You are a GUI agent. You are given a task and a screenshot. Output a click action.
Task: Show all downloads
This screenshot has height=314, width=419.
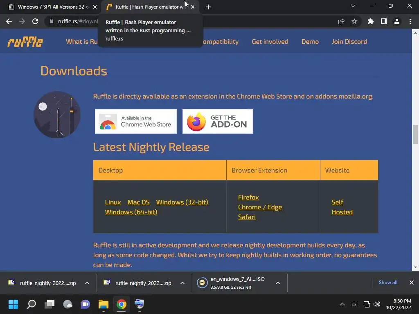388,283
